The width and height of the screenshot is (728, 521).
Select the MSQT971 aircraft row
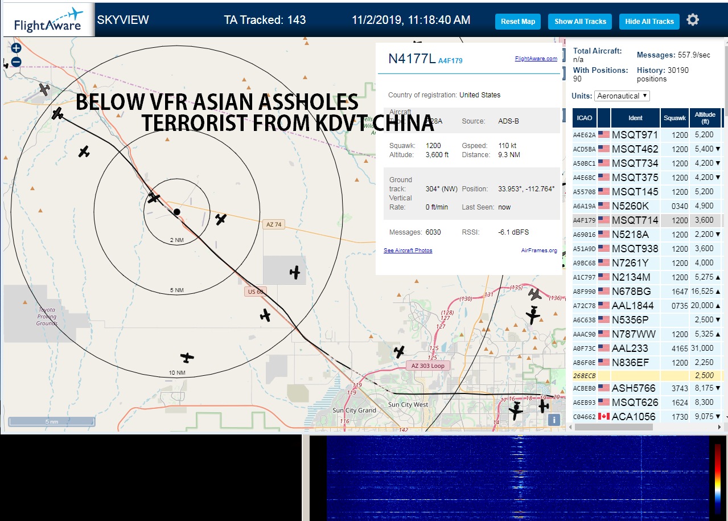tap(647, 135)
